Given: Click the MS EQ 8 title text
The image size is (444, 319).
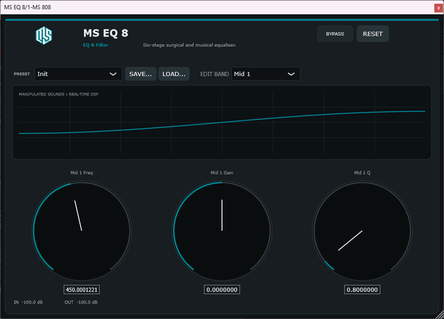Looking at the screenshot, I should point(106,33).
